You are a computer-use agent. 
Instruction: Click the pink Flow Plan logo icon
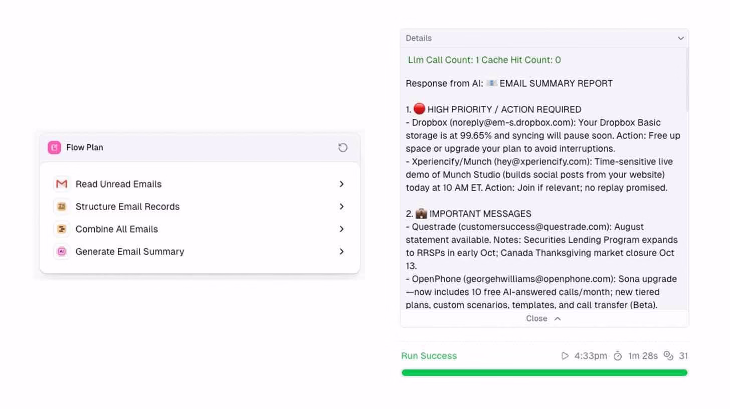click(x=54, y=147)
